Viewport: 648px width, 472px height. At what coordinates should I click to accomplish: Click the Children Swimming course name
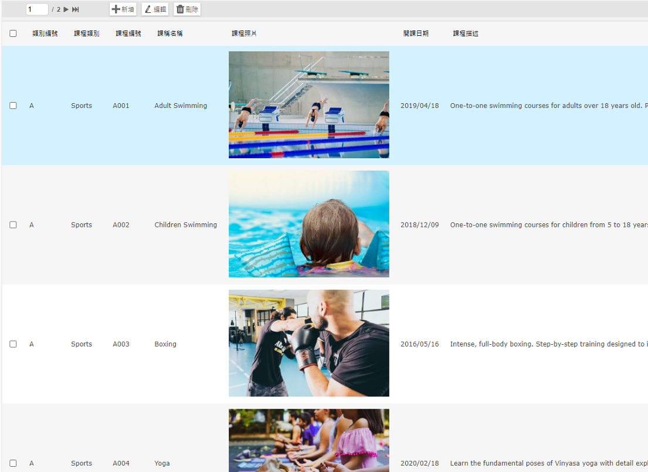coord(185,225)
